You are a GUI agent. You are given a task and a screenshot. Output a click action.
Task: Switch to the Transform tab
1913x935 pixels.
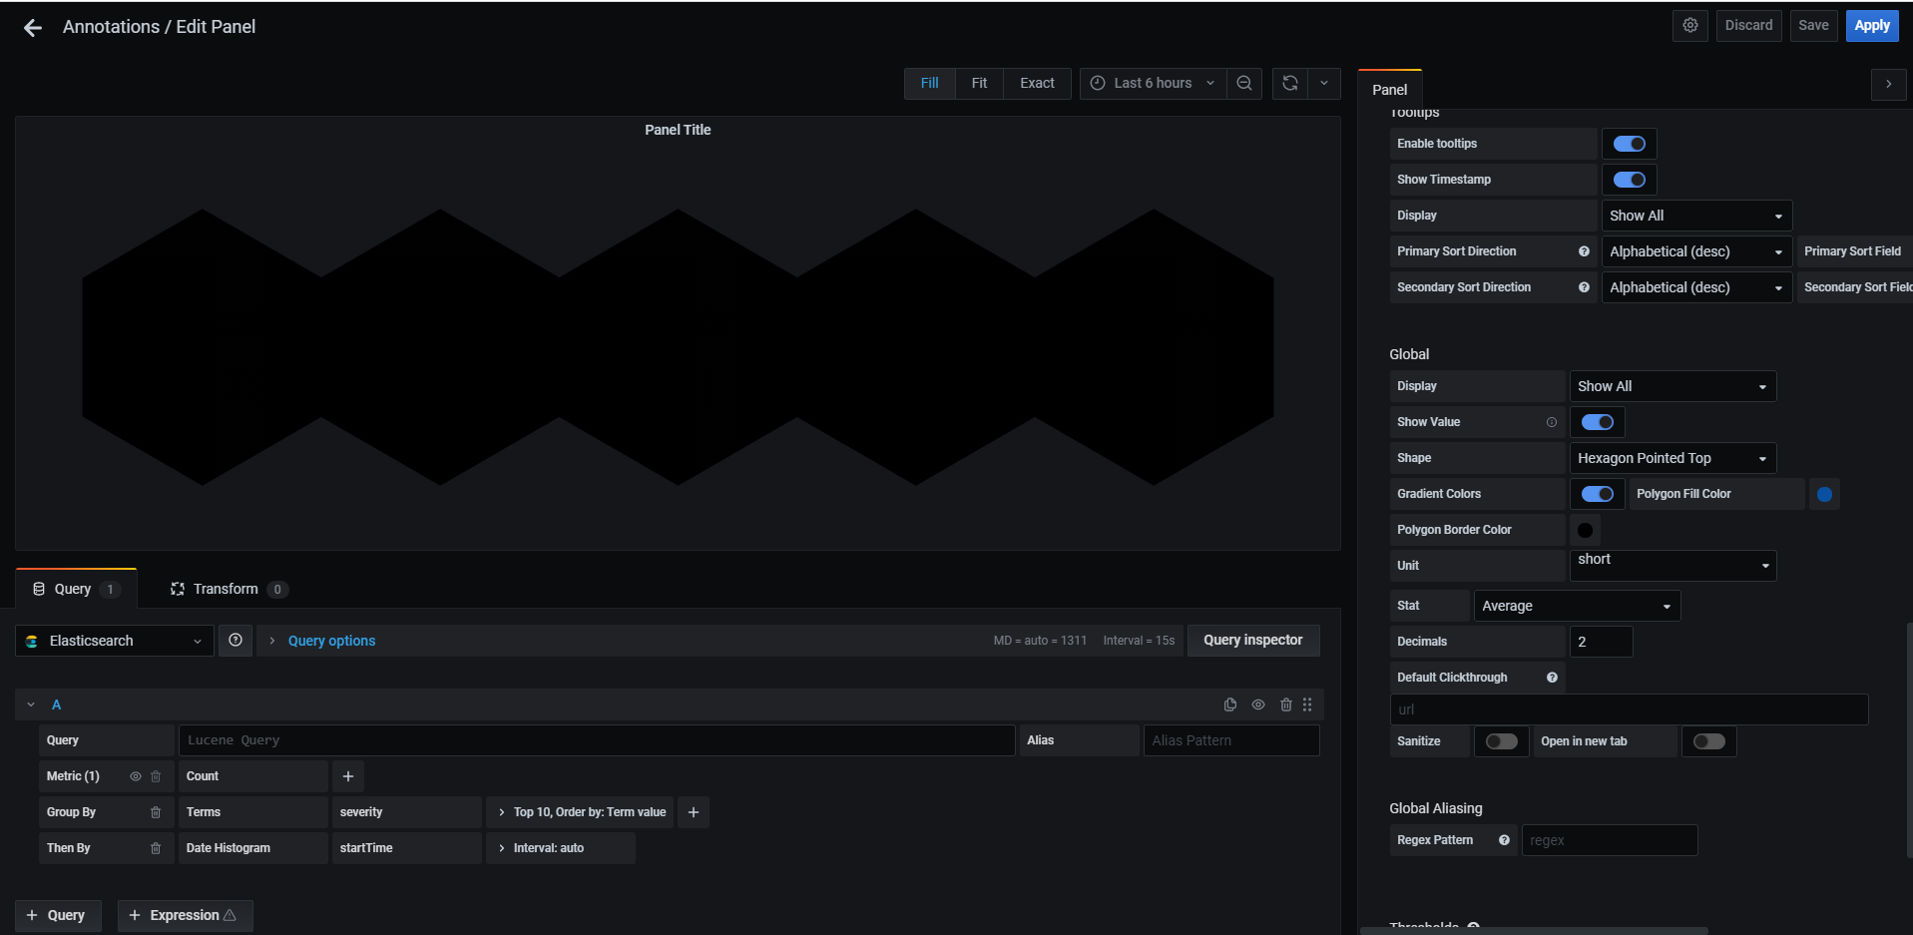pyautogui.click(x=226, y=588)
